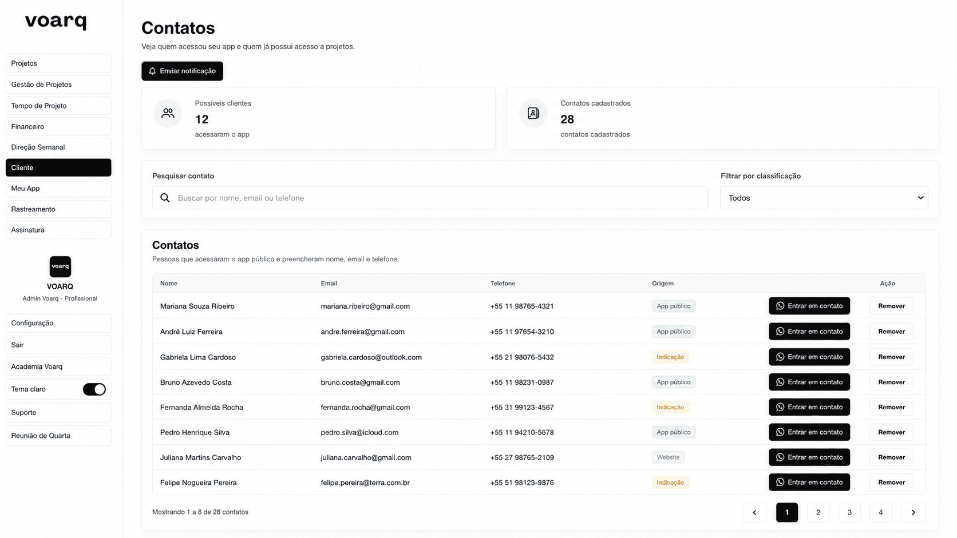Click the VOARQ profile avatar icon
Viewport: 957px width, 538px height.
point(60,266)
